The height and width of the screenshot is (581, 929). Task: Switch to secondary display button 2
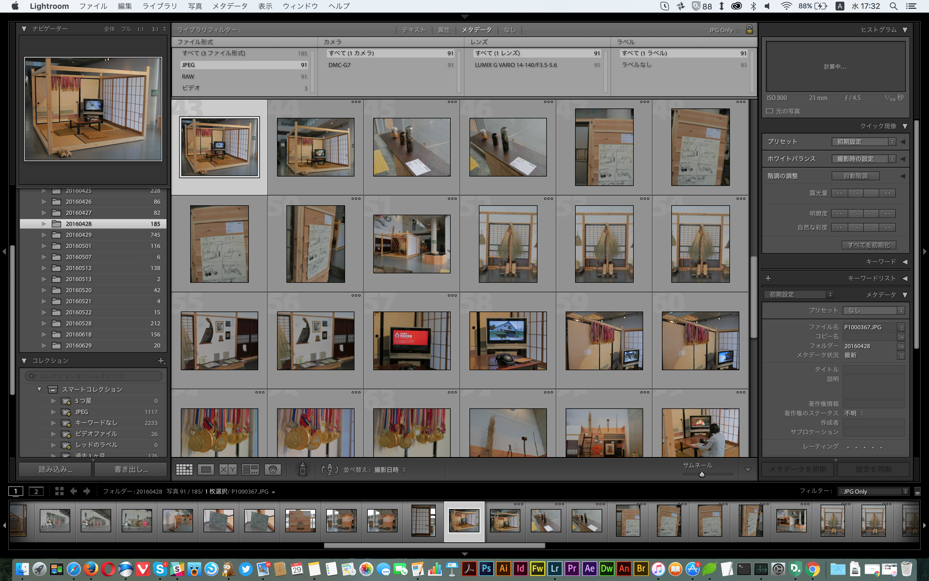[36, 491]
